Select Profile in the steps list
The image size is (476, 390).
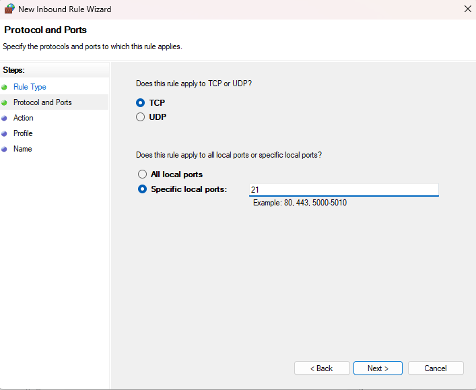[23, 133]
